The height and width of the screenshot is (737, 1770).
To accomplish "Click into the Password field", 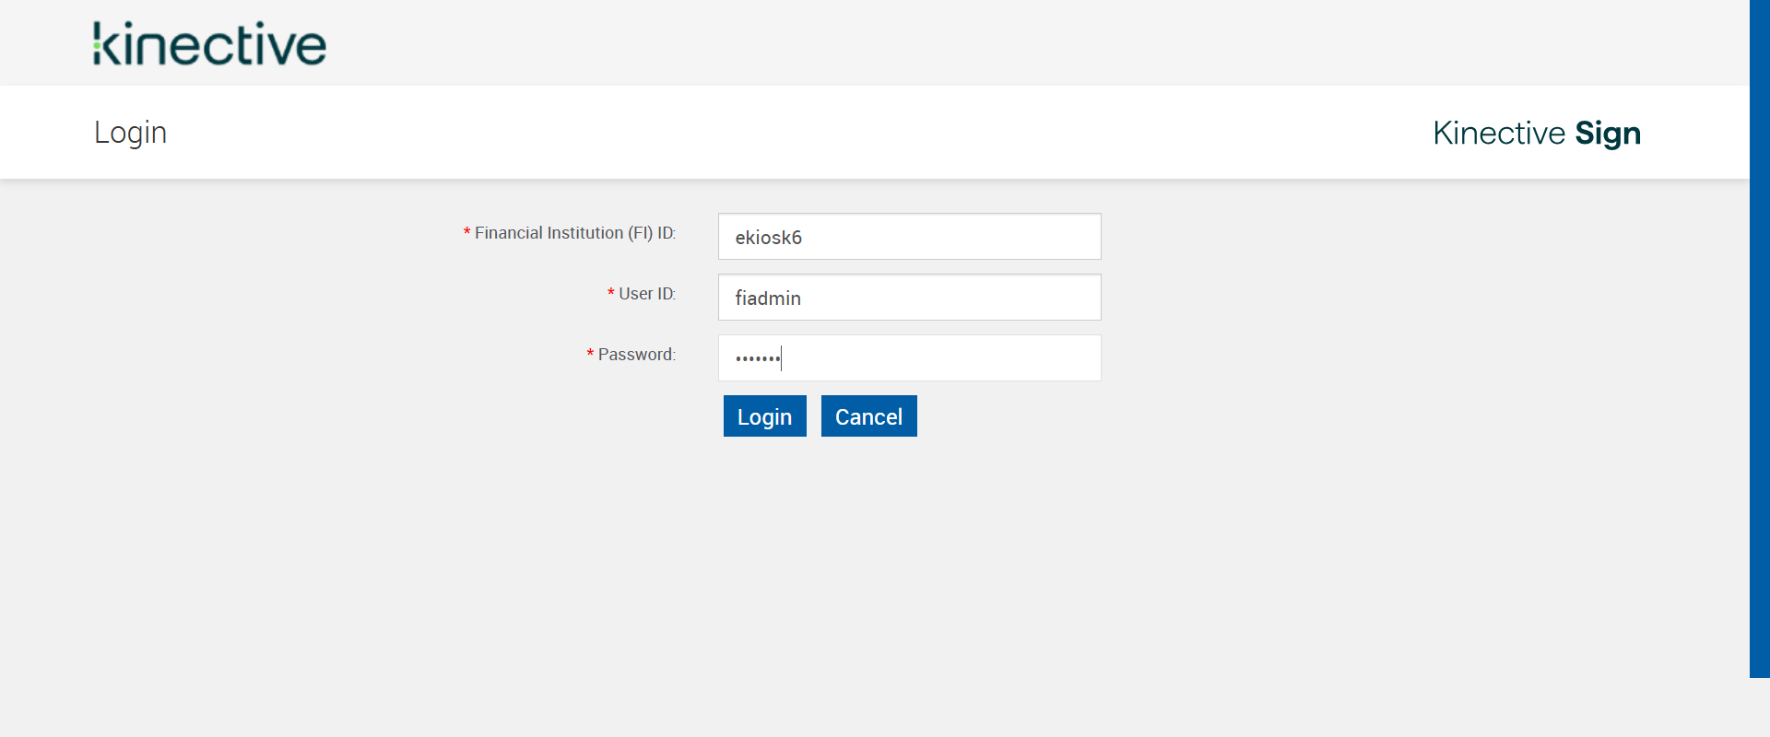I will tap(909, 358).
